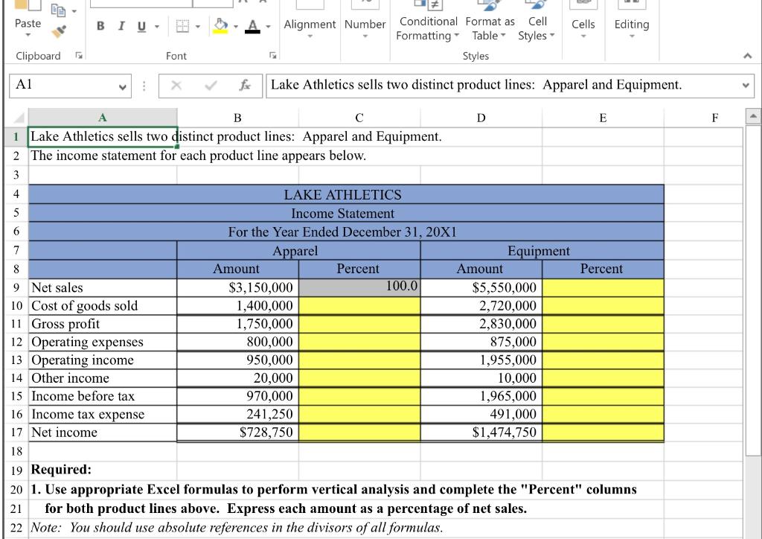The image size is (762, 539).
Task: Open the Copy dropdown arrow
Action: (74, 10)
